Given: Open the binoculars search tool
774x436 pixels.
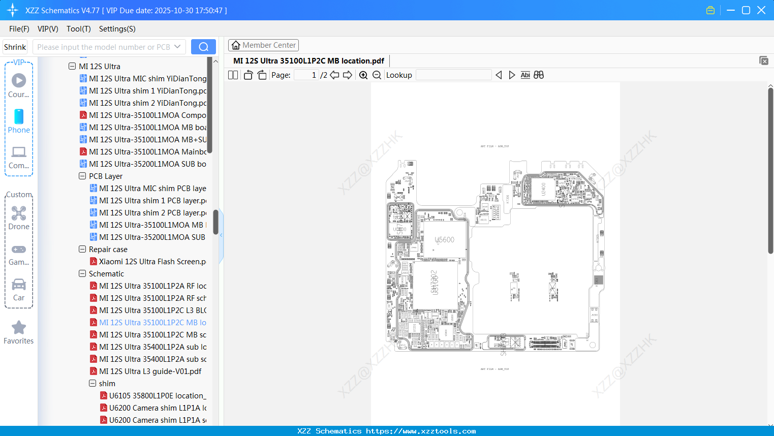Looking at the screenshot, I should (x=539, y=75).
